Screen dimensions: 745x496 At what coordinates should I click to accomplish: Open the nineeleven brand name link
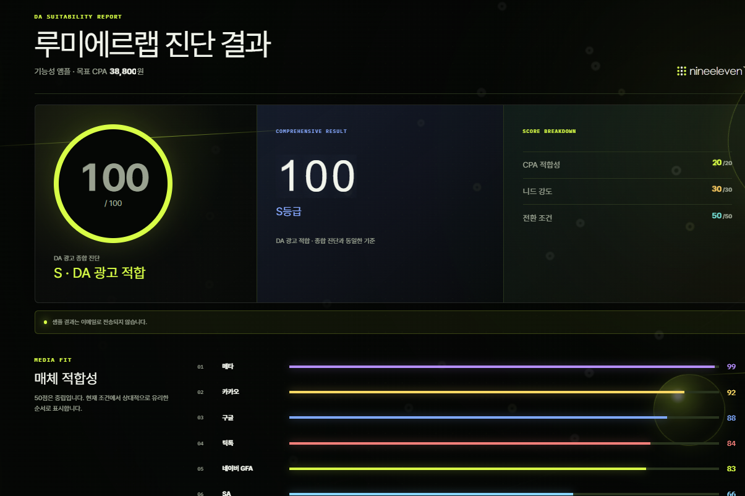[716, 71]
